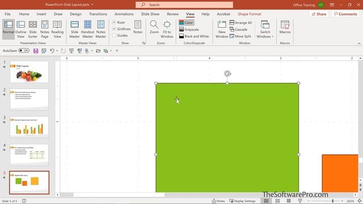The image size is (363, 204).
Task: Open the file name dropdown in title bar
Action: coord(92,5)
